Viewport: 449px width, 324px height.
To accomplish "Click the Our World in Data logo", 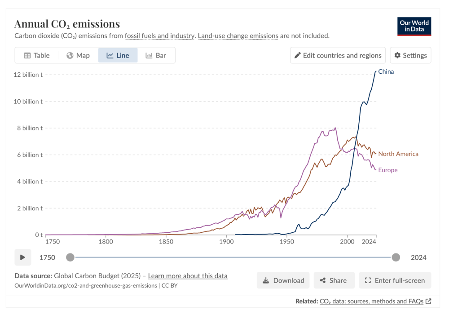I will [x=414, y=27].
